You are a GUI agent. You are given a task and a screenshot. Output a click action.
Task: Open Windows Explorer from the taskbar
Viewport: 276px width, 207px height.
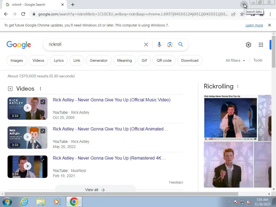(x=41, y=202)
